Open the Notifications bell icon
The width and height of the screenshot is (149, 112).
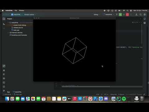click(145, 19)
